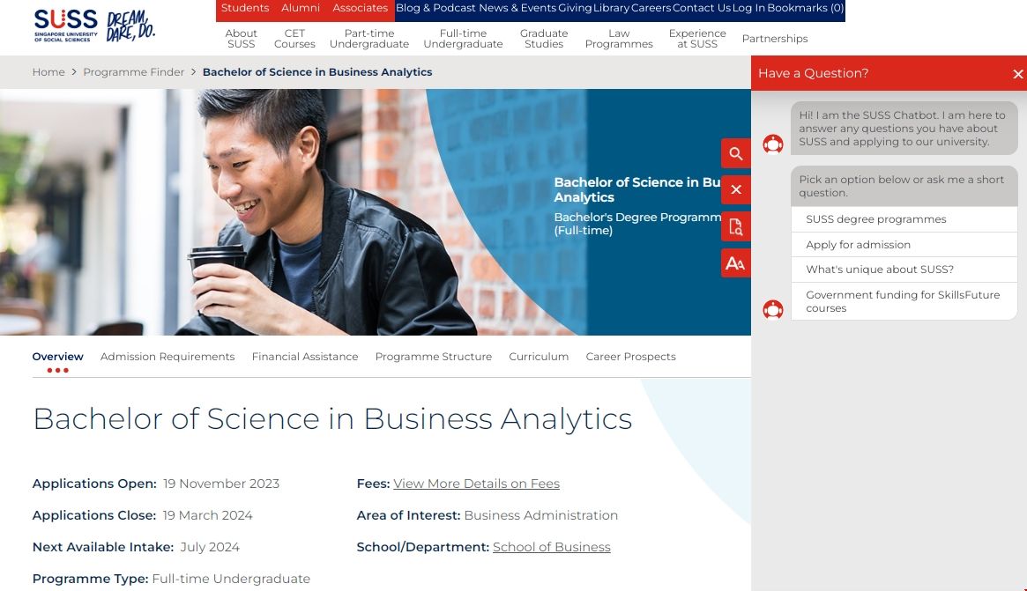The height and width of the screenshot is (591, 1027).
Task: Open the School of Business link
Action: [551, 546]
